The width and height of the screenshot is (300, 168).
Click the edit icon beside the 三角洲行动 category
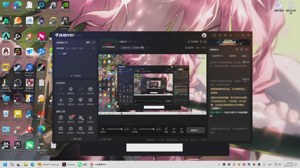(148, 48)
